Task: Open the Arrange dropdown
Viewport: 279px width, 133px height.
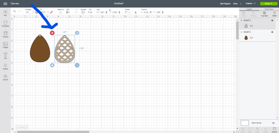Action: click(83, 12)
